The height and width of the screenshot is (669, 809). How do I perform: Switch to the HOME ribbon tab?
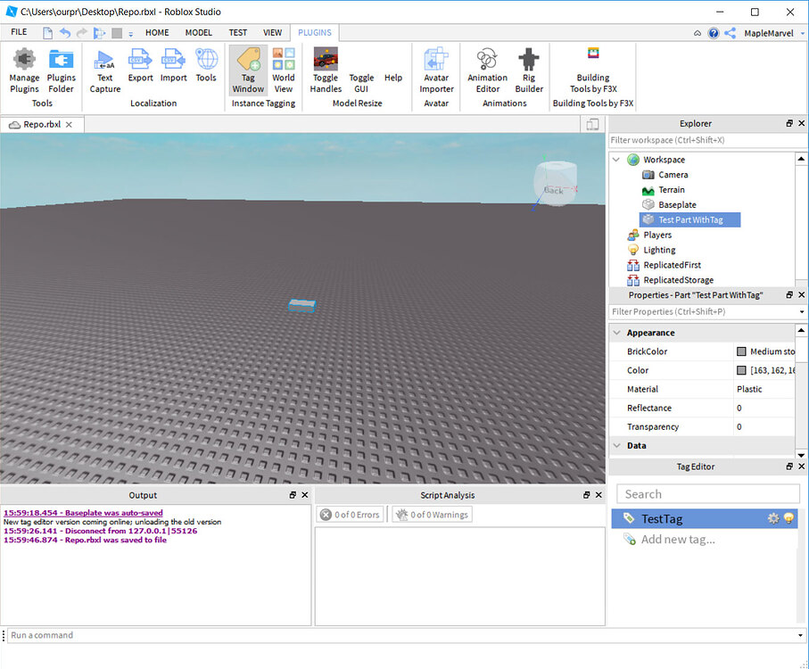[157, 32]
